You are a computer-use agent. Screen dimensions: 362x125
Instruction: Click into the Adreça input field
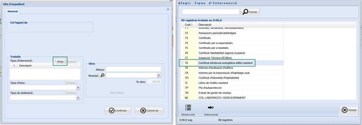[133, 69]
